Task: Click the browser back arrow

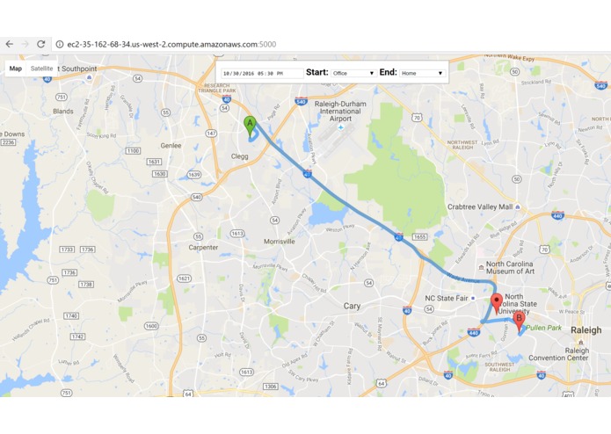Action: click(x=10, y=44)
